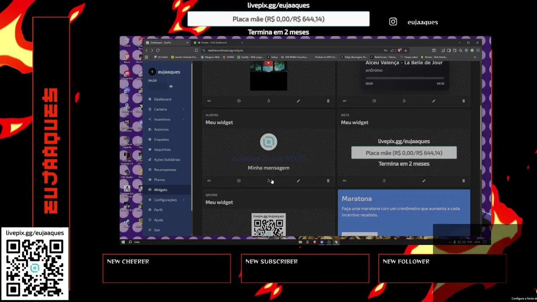The width and height of the screenshot is (537, 302).
Task: Select Widgets in the sidebar
Action: point(167,190)
